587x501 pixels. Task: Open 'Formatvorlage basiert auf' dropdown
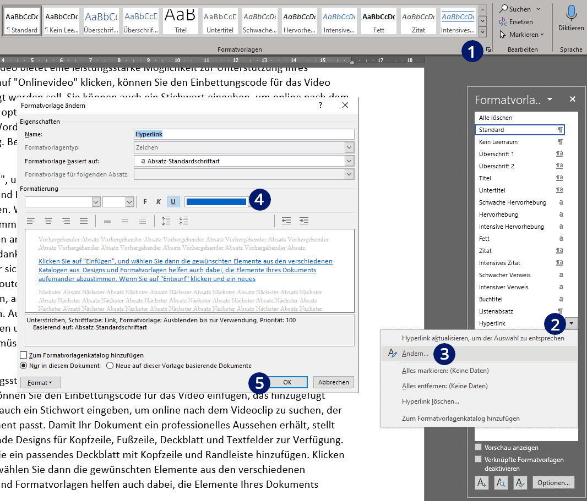349,161
